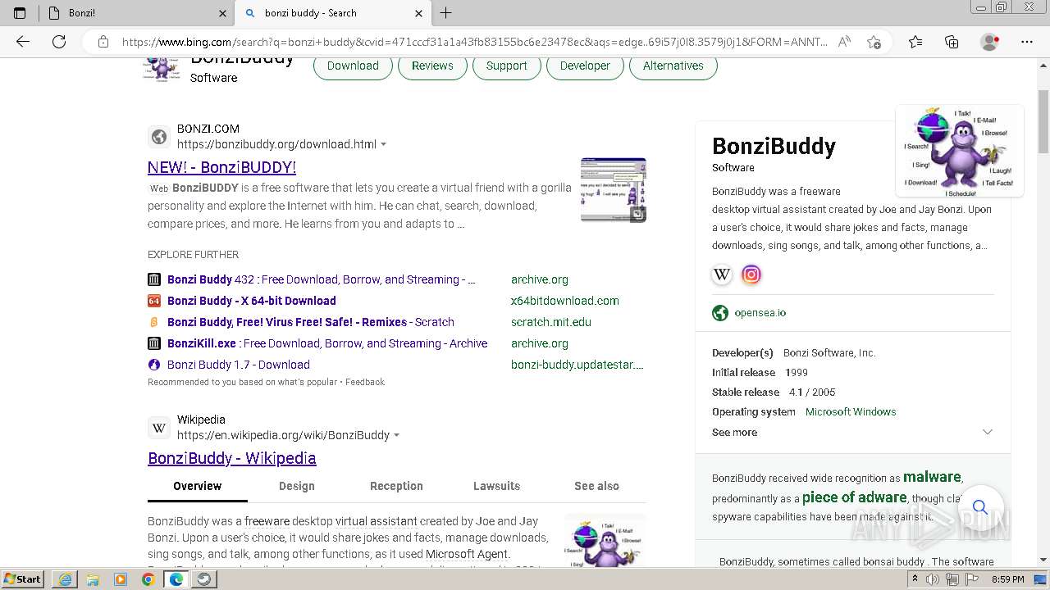Switch to the Lawsuits tab

496,486
